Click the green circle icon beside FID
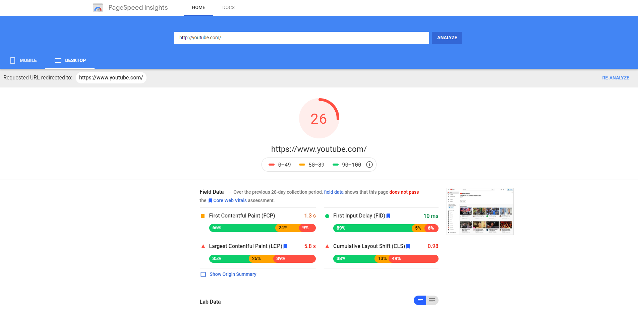Image resolution: width=638 pixels, height=311 pixels. click(x=327, y=216)
